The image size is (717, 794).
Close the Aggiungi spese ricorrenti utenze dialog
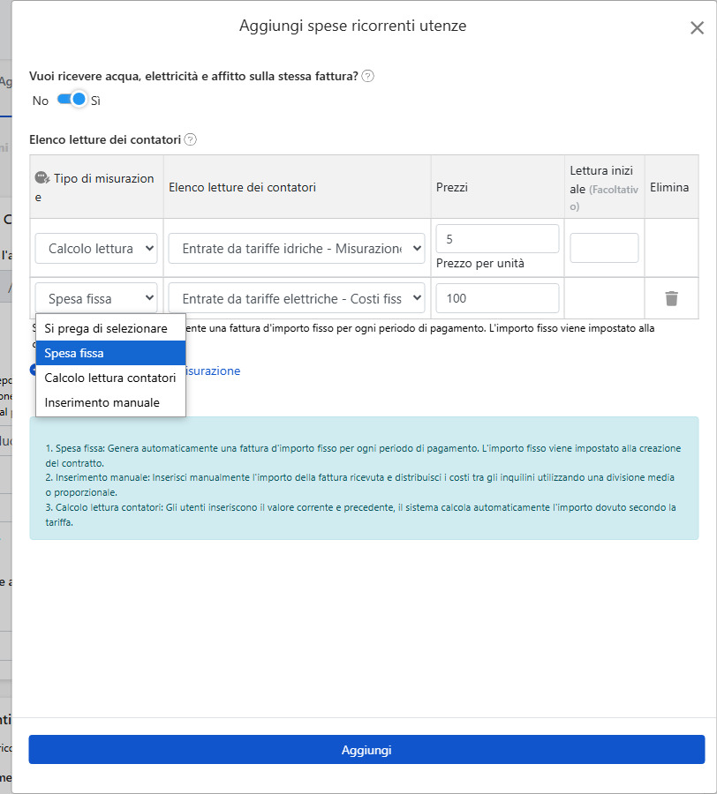pos(697,28)
